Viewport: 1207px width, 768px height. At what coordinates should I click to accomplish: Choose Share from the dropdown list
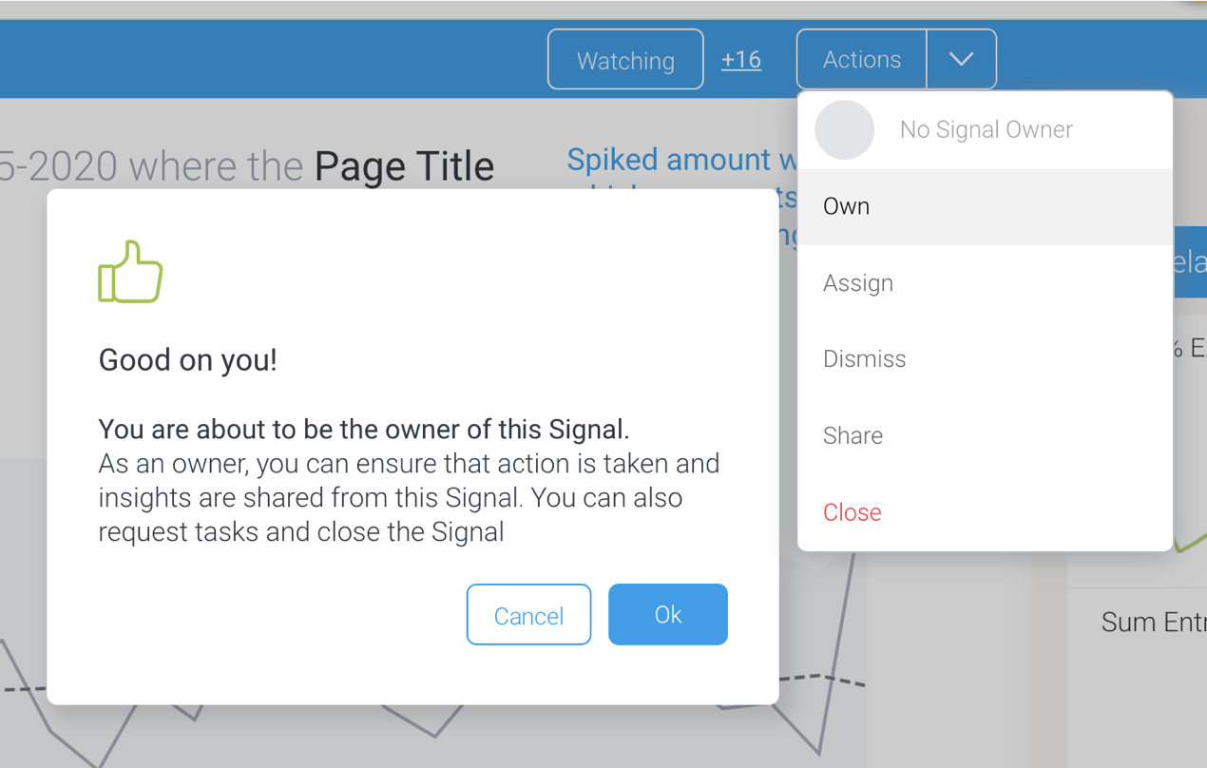[x=985, y=435]
